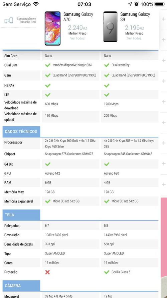Click the S9 LTE green checkmark
The height and width of the screenshot is (298, 167).
[x=107, y=95]
